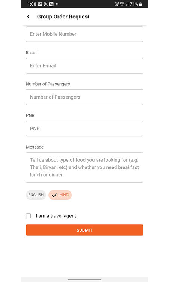Click the message box resize corner handle
This screenshot has width=169, height=282.
point(142,182)
